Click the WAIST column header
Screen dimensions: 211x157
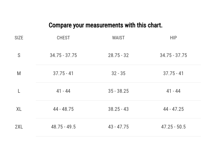(x=118, y=38)
